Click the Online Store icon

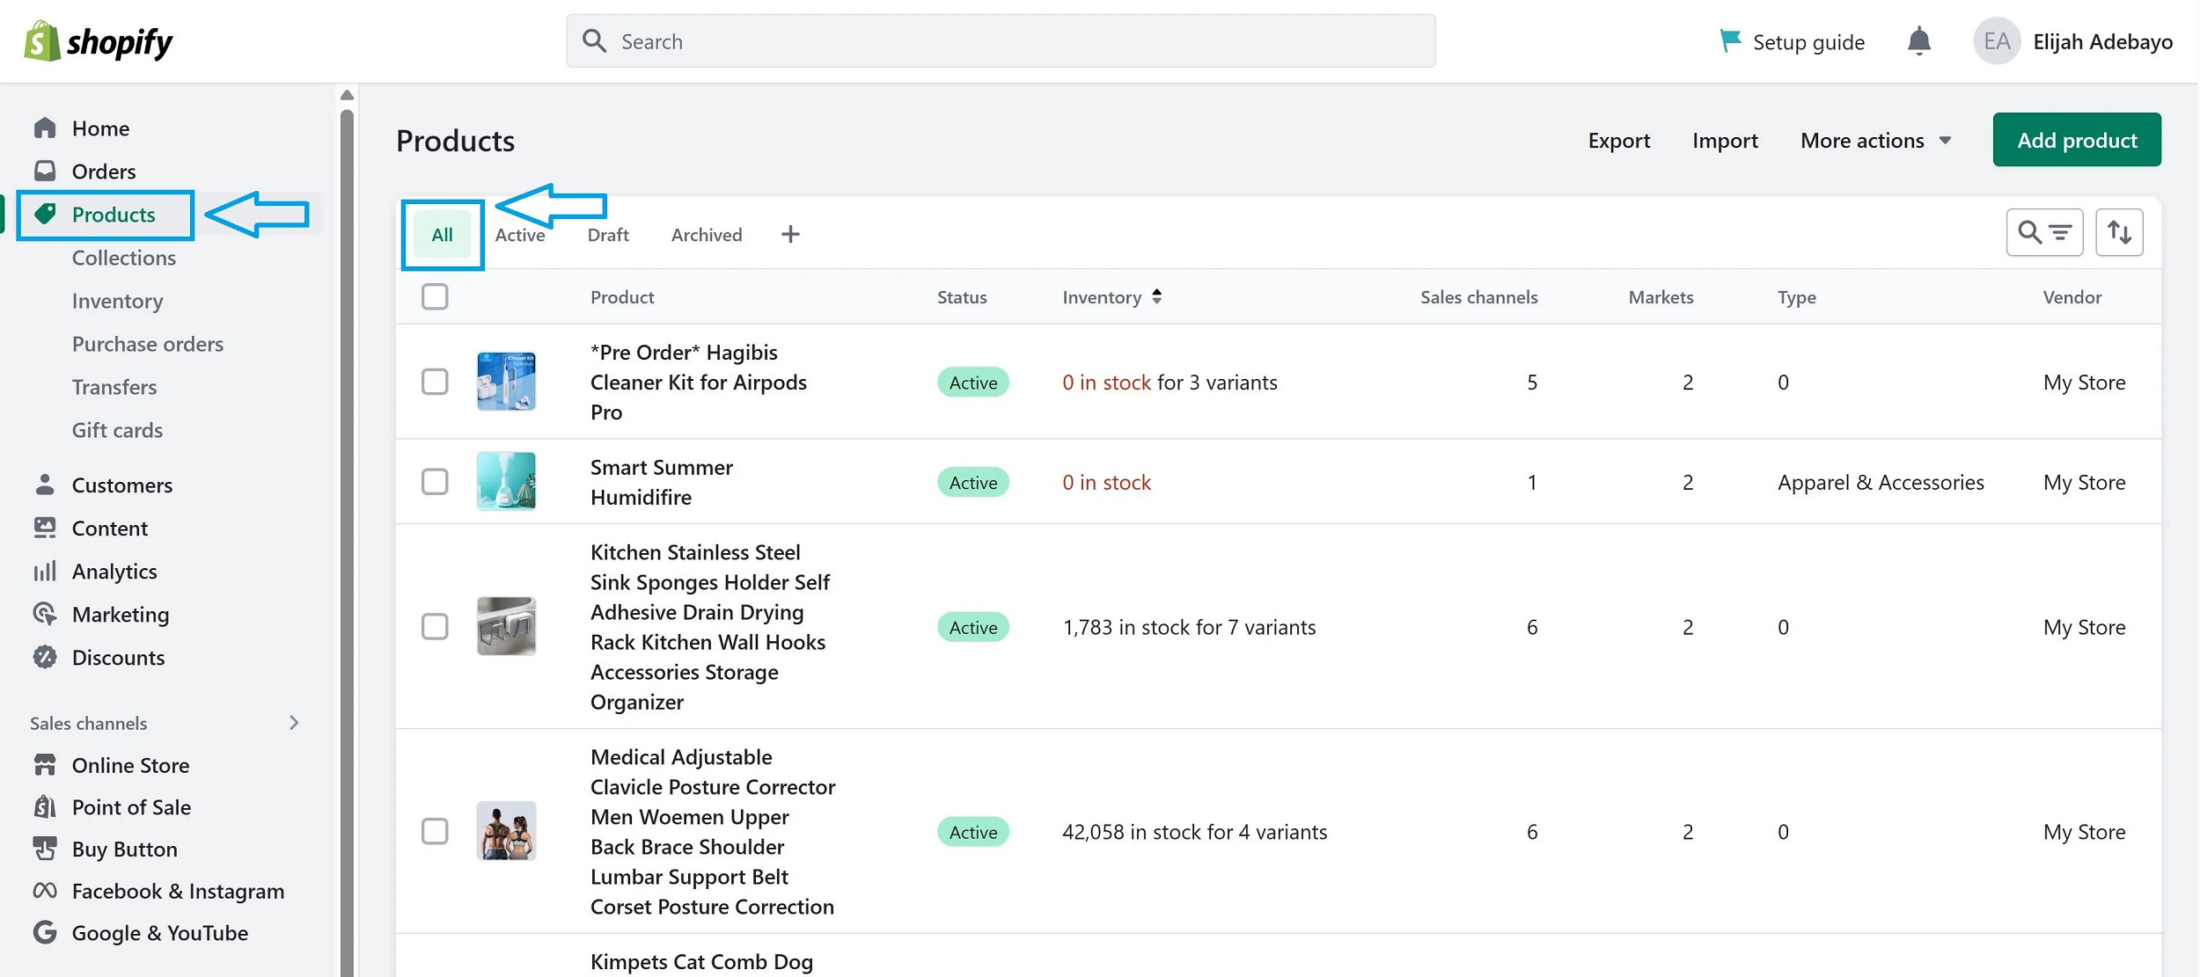45,765
